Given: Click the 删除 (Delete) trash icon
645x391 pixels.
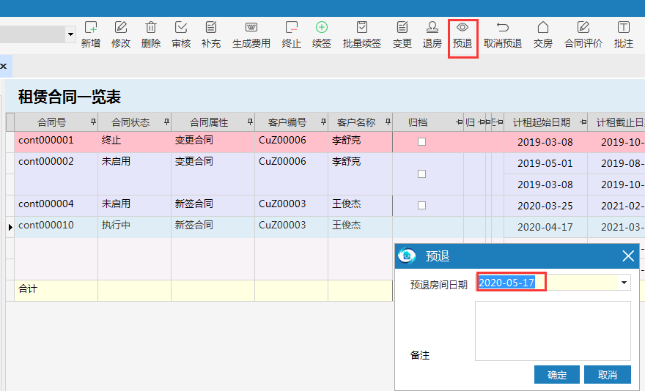Looking at the screenshot, I should pos(150,28).
